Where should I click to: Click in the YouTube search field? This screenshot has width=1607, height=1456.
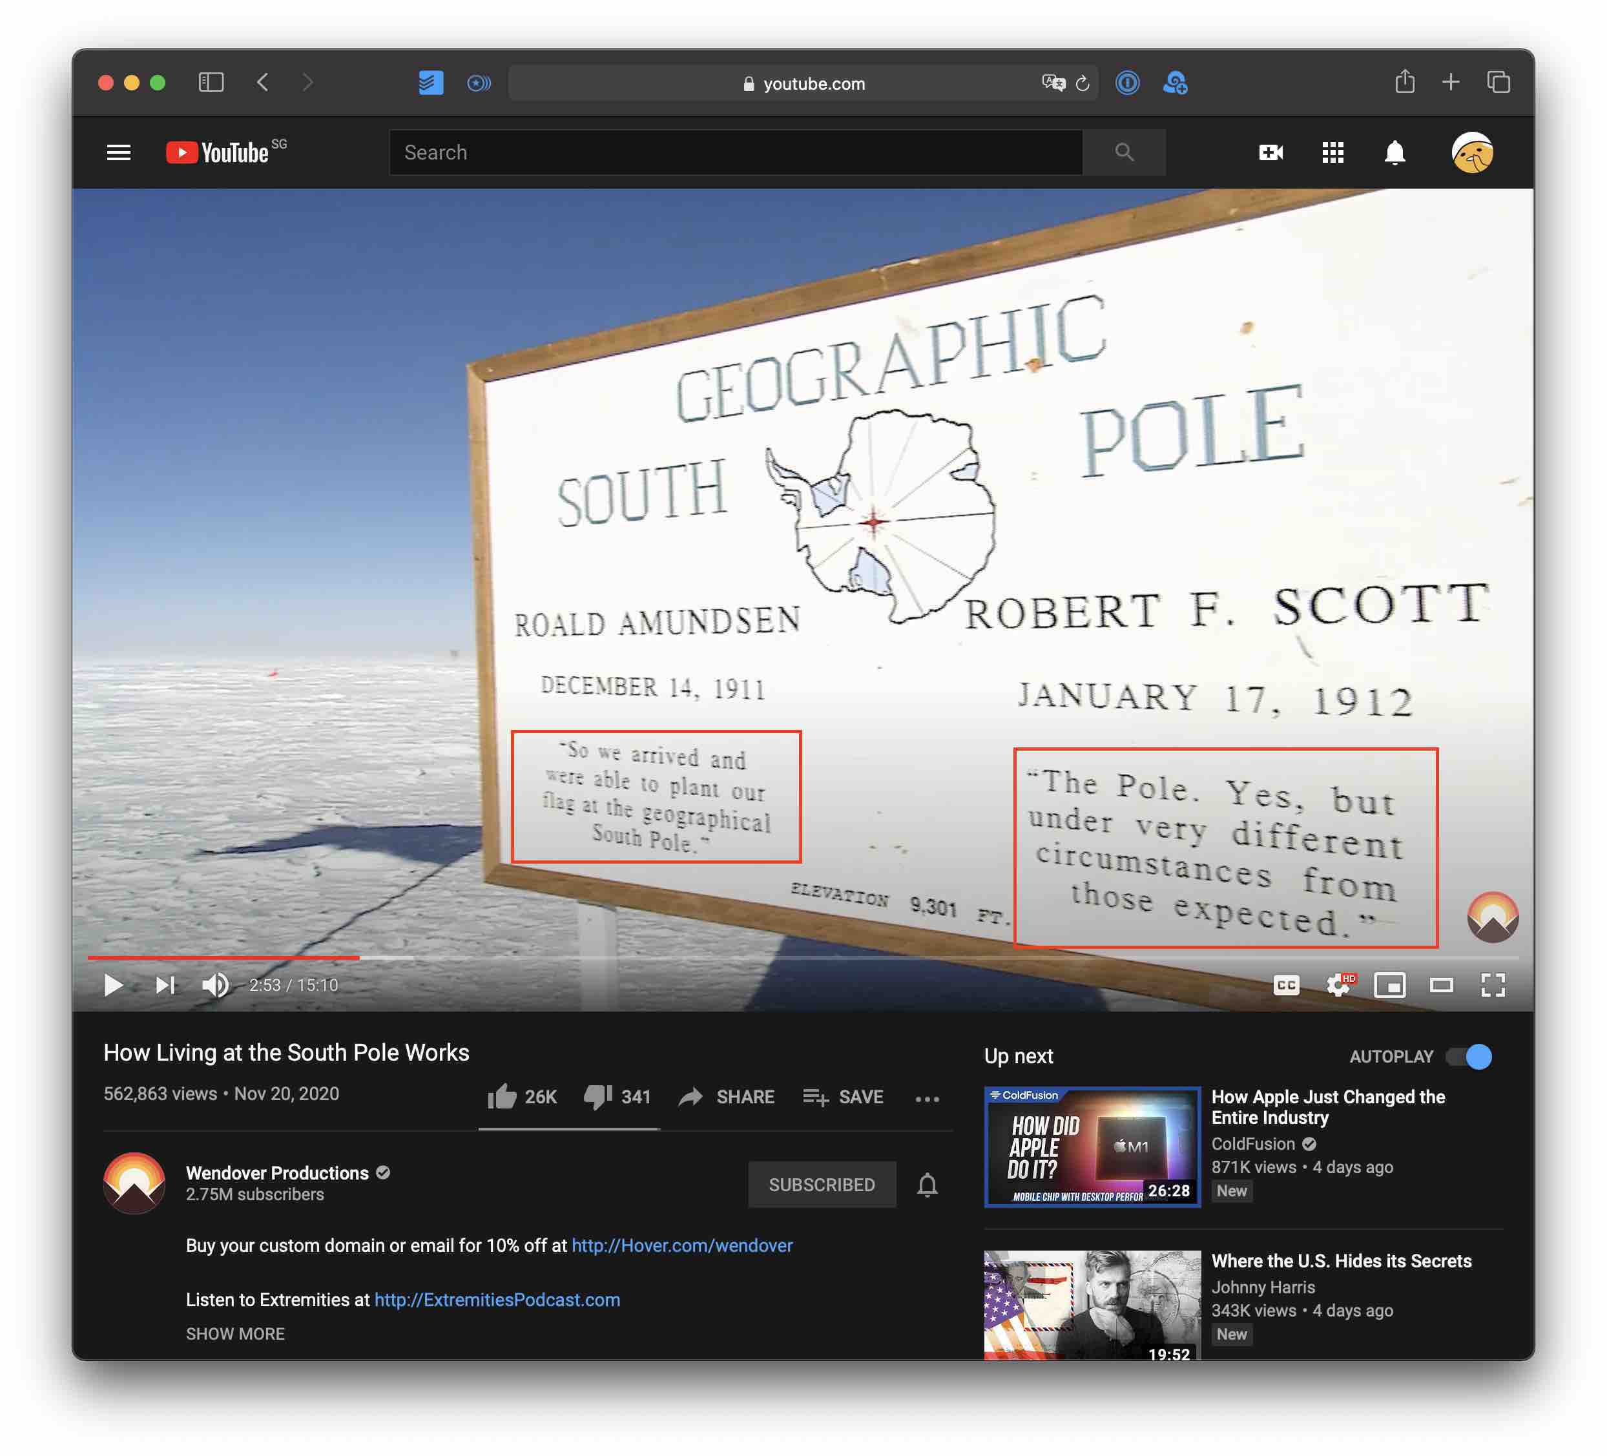pos(736,152)
